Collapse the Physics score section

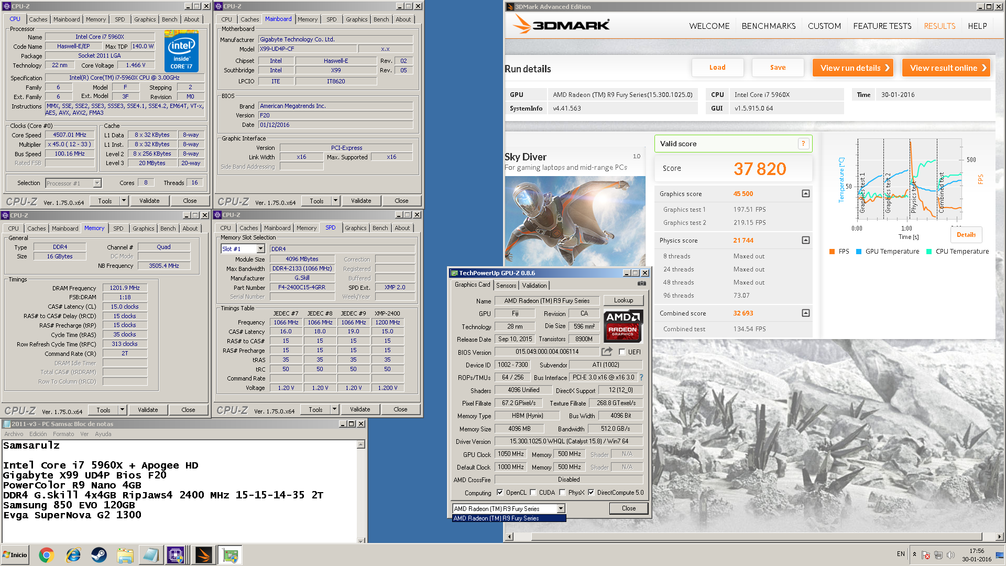coord(806,240)
